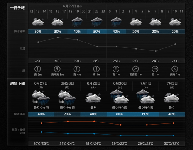Select the 30°C/23°C high-low temperature
The image size is (193, 150).
[x=172, y=143]
